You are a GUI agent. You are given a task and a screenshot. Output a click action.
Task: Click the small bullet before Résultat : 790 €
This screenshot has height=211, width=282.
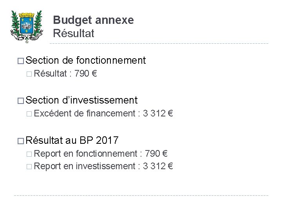(x=31, y=73)
